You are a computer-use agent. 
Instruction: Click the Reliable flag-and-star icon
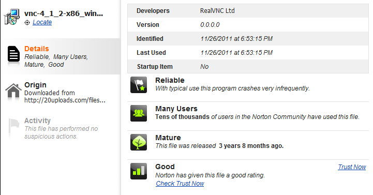139,85
